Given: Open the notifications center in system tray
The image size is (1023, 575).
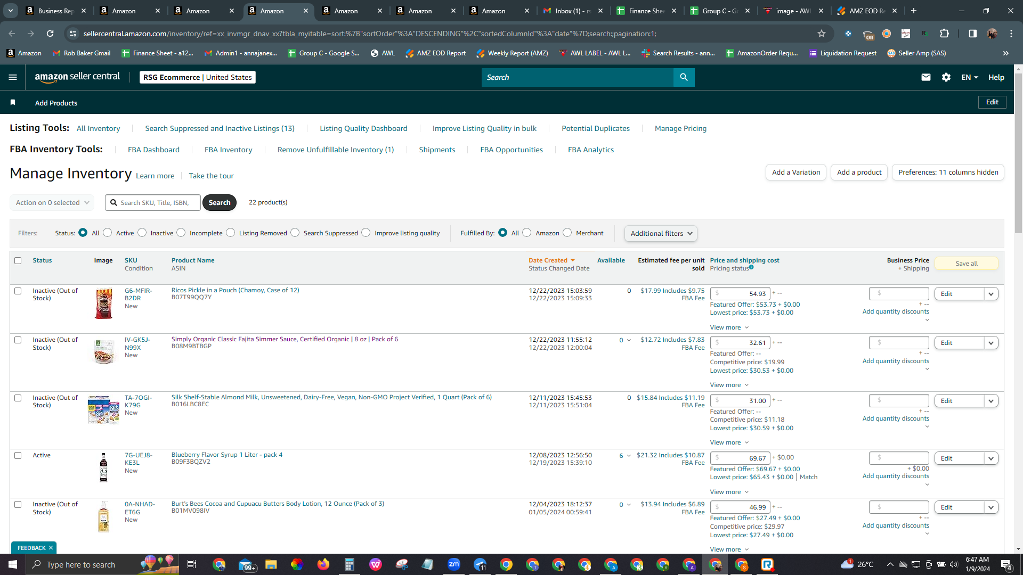Looking at the screenshot, I should point(1006,564).
